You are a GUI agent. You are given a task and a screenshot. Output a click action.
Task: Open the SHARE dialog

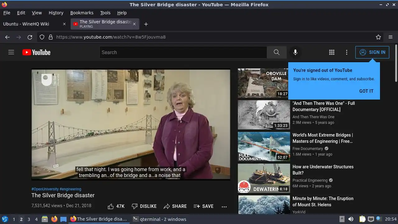click(175, 206)
